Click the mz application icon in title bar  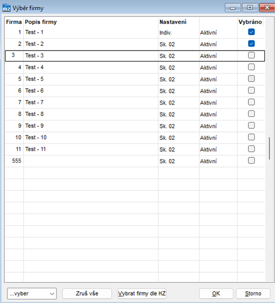pyautogui.click(x=6, y=8)
